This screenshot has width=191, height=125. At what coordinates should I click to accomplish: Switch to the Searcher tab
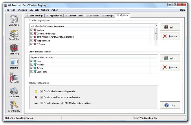coord(93,16)
